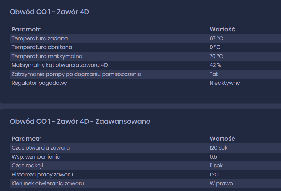This screenshot has height=191, width=281.
Task: Click 'Zatrzymanie pompy po dogrzaniu pomieszczenia' label
Action: click(76, 74)
